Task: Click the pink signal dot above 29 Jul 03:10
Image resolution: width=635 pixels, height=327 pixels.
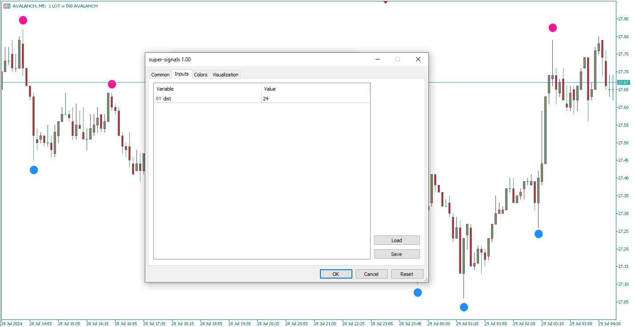Action: (552, 28)
